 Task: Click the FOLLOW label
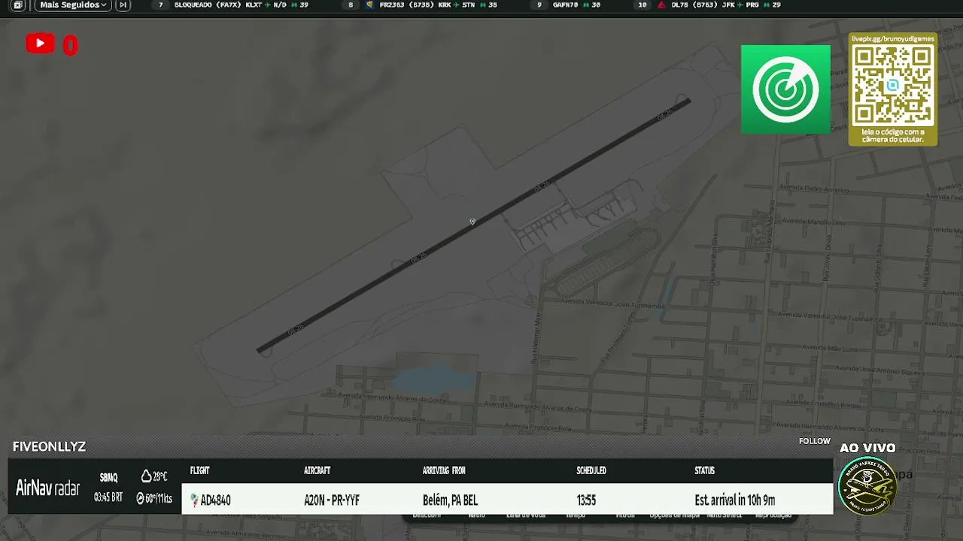coord(815,441)
